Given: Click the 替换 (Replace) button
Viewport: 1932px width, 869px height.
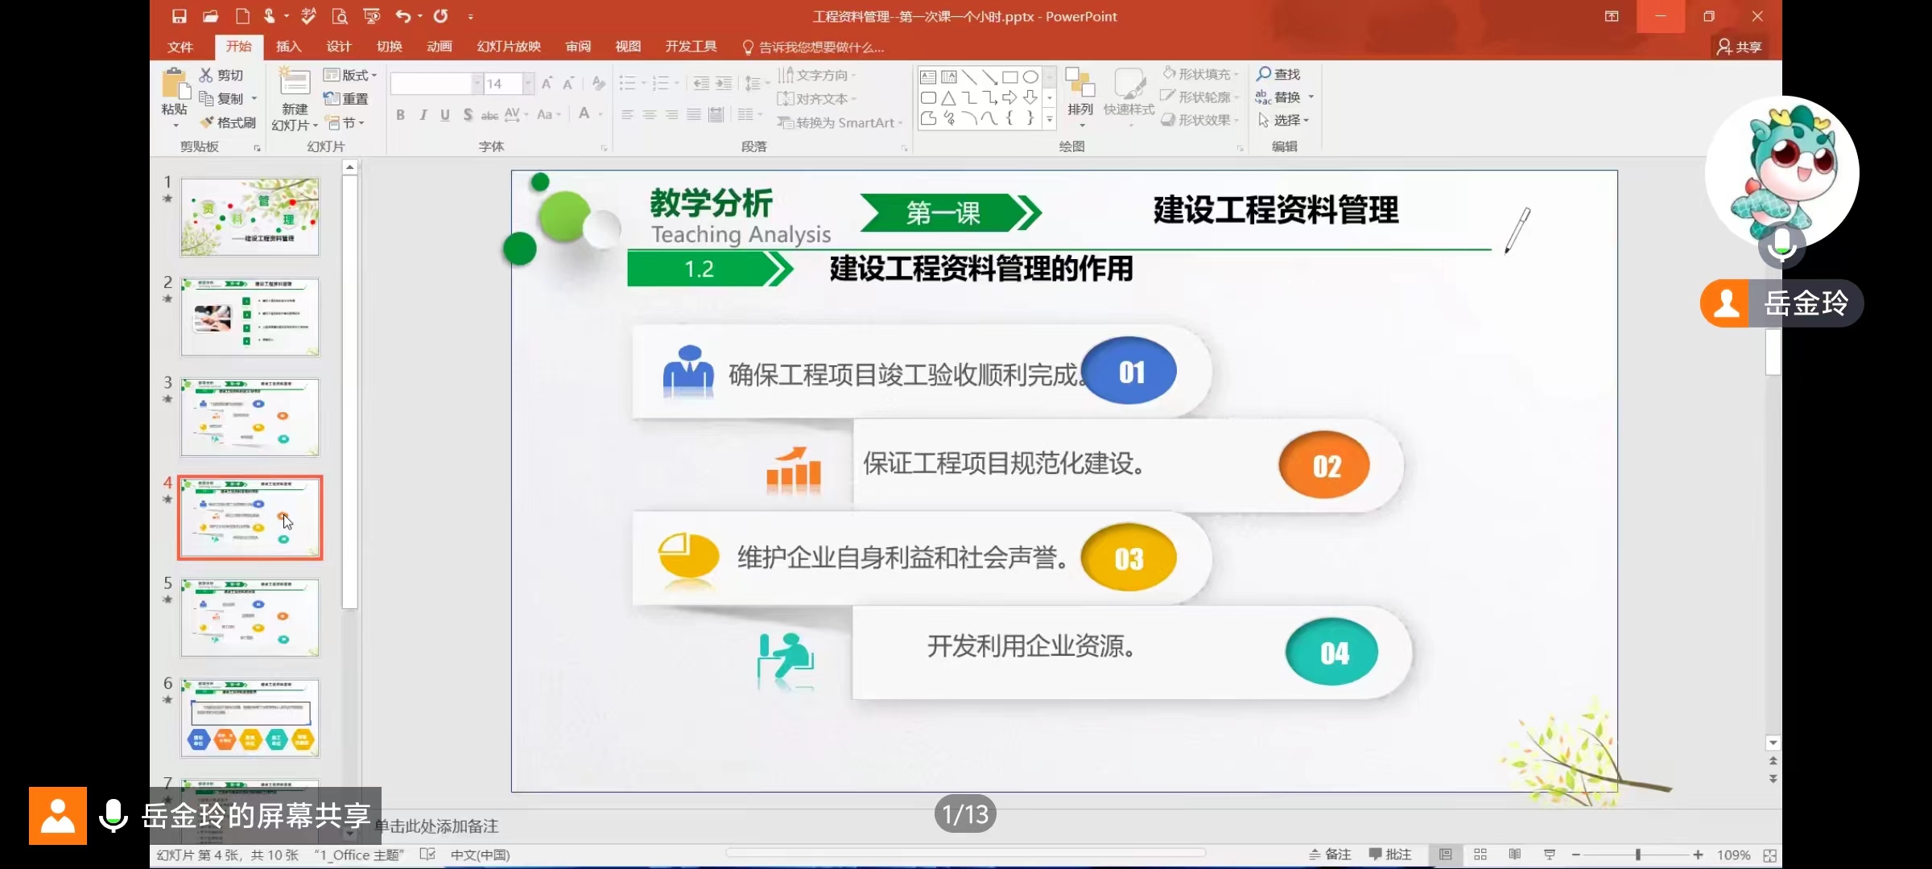Looking at the screenshot, I should pyautogui.click(x=1286, y=97).
